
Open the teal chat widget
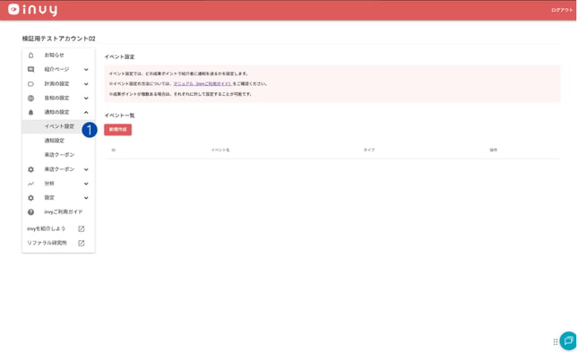[x=569, y=340]
